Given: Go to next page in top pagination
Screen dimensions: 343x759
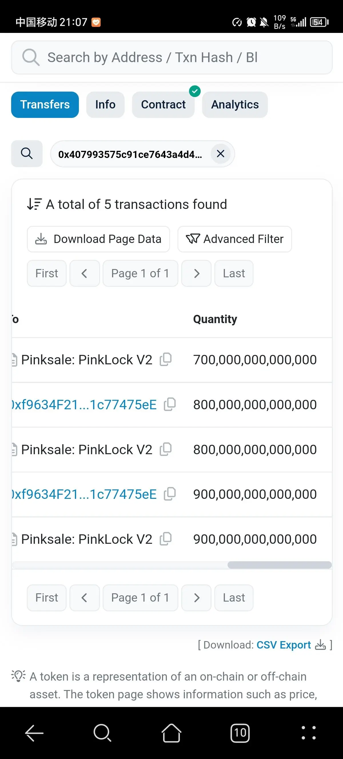Looking at the screenshot, I should click(196, 273).
